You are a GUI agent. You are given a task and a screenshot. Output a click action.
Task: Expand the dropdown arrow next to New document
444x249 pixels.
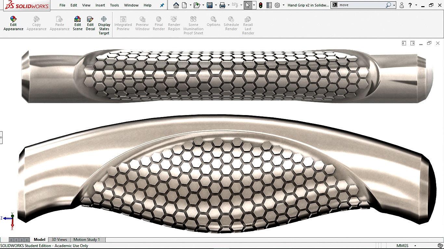point(190,5)
